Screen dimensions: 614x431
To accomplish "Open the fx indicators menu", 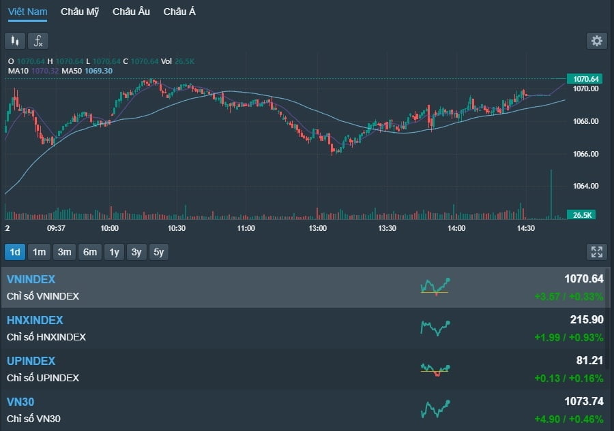I will (38, 41).
